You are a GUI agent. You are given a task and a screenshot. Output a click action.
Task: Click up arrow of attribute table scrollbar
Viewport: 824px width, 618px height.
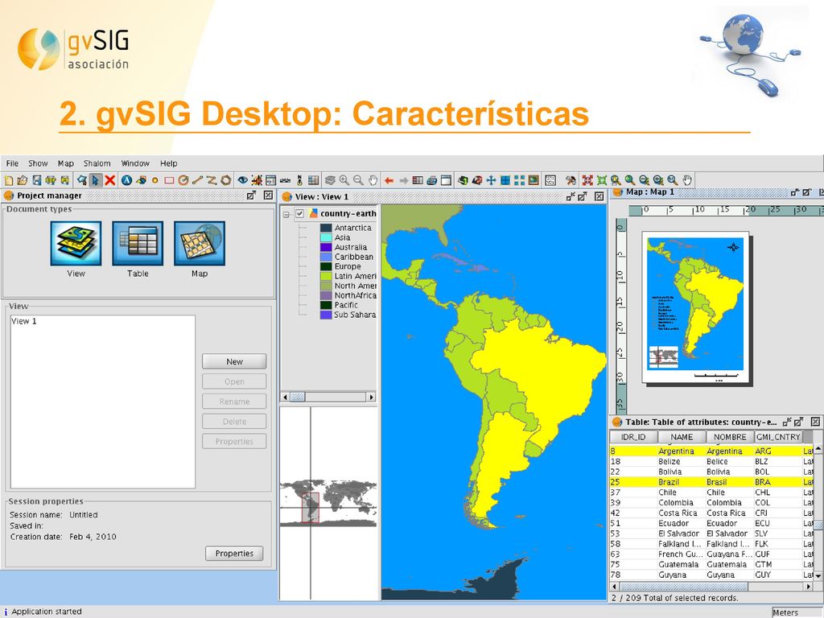(x=818, y=448)
